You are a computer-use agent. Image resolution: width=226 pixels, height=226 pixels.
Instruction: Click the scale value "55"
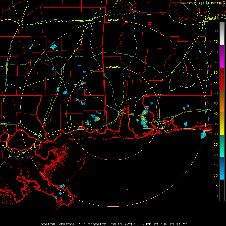point(216,83)
